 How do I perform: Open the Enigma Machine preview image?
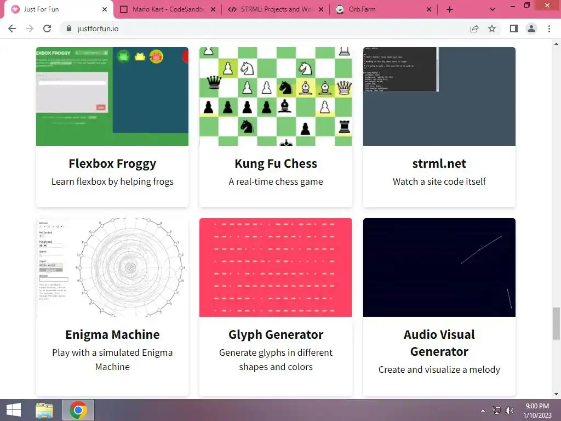[x=112, y=268]
